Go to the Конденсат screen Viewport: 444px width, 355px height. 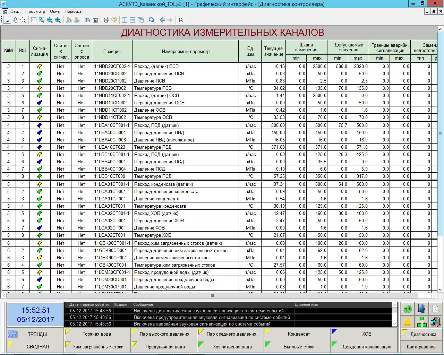click(x=298, y=334)
